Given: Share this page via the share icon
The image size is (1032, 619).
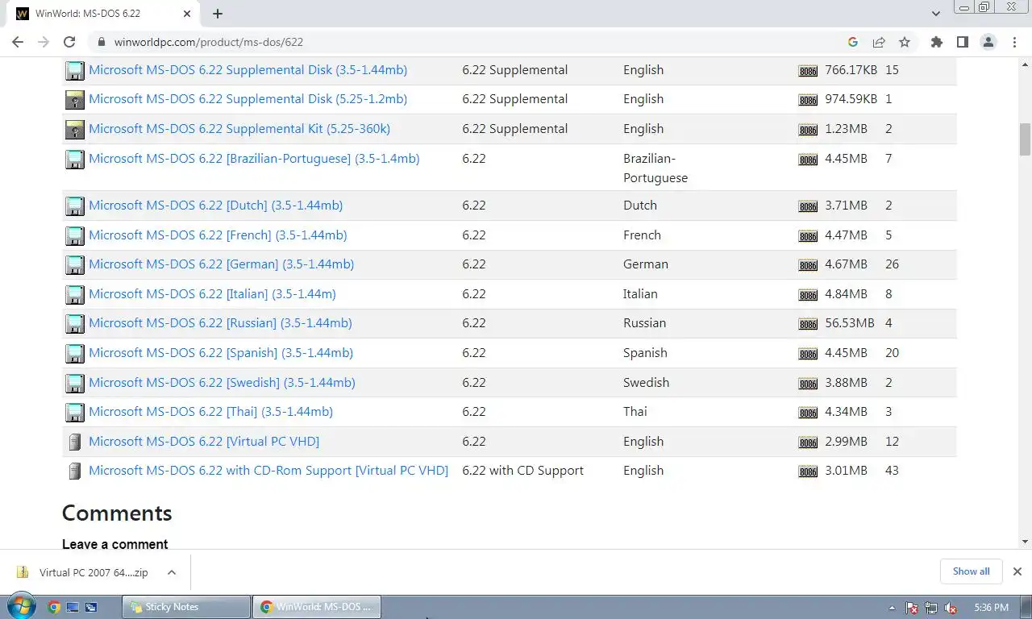Looking at the screenshot, I should (x=879, y=42).
